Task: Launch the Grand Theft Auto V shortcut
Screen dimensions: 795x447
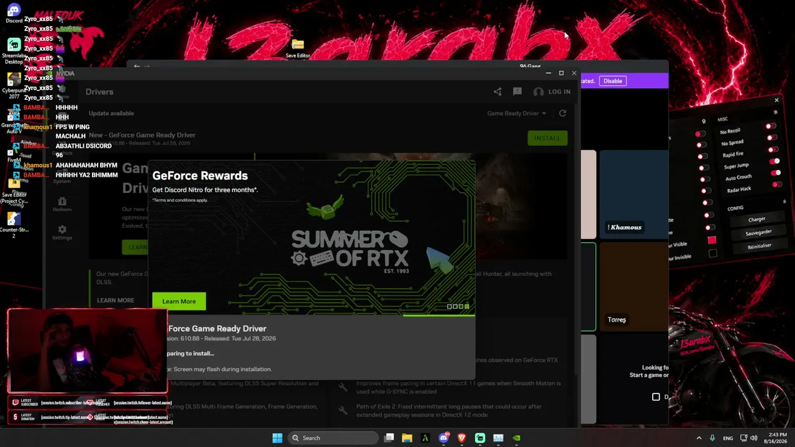Action: [14, 120]
